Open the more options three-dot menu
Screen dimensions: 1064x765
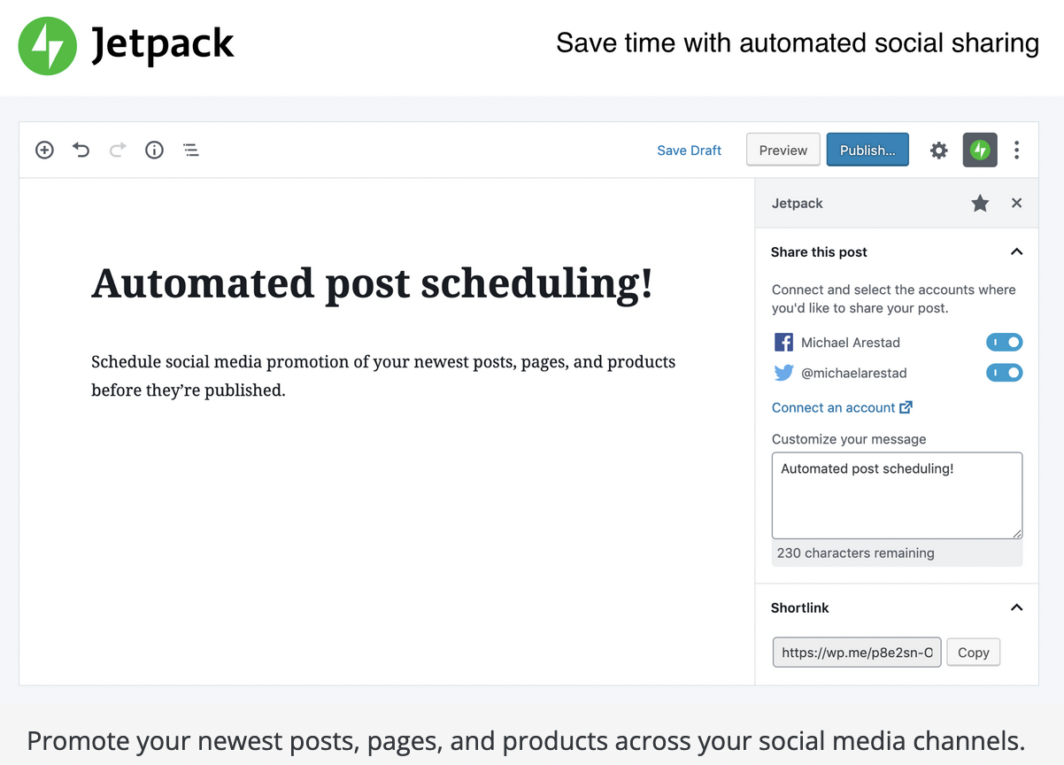coord(1016,150)
